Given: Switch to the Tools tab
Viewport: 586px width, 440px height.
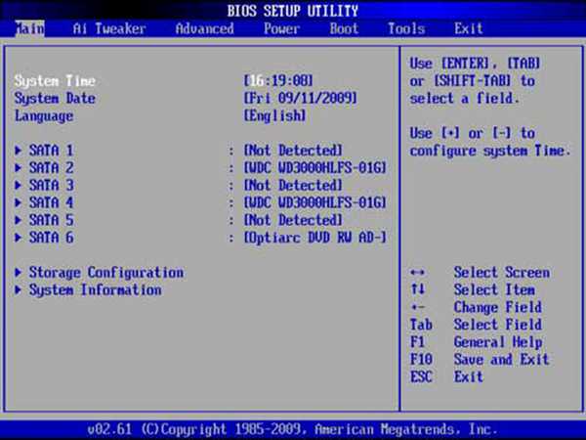Looking at the screenshot, I should point(406,28).
